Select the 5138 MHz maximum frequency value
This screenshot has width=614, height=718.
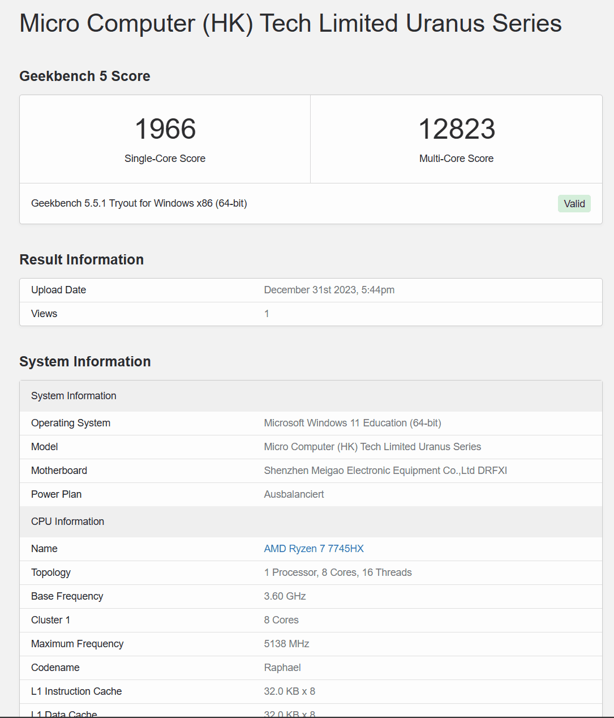[286, 644]
